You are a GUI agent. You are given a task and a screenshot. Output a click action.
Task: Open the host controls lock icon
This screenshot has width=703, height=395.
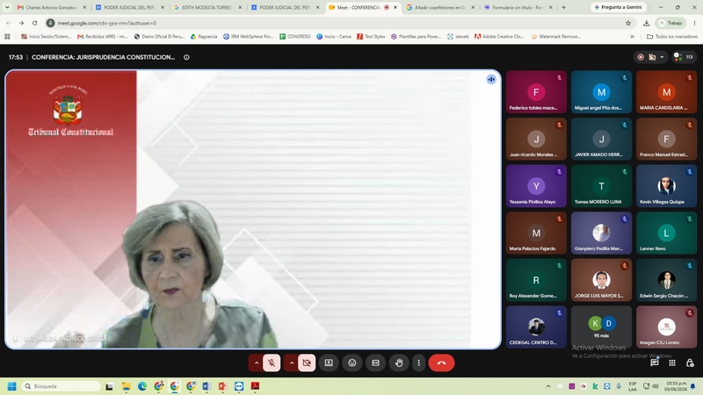pyautogui.click(x=690, y=363)
